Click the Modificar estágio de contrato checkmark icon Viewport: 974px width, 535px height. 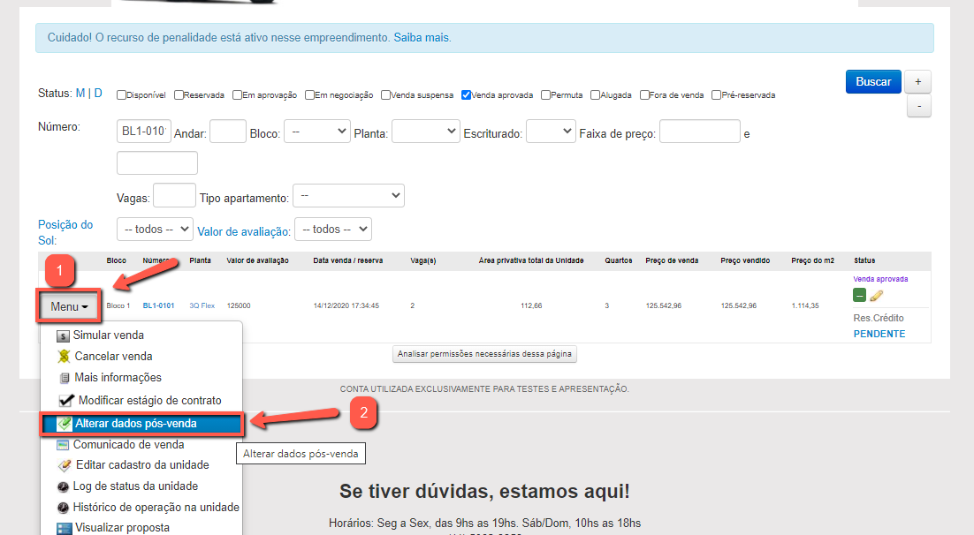(65, 400)
